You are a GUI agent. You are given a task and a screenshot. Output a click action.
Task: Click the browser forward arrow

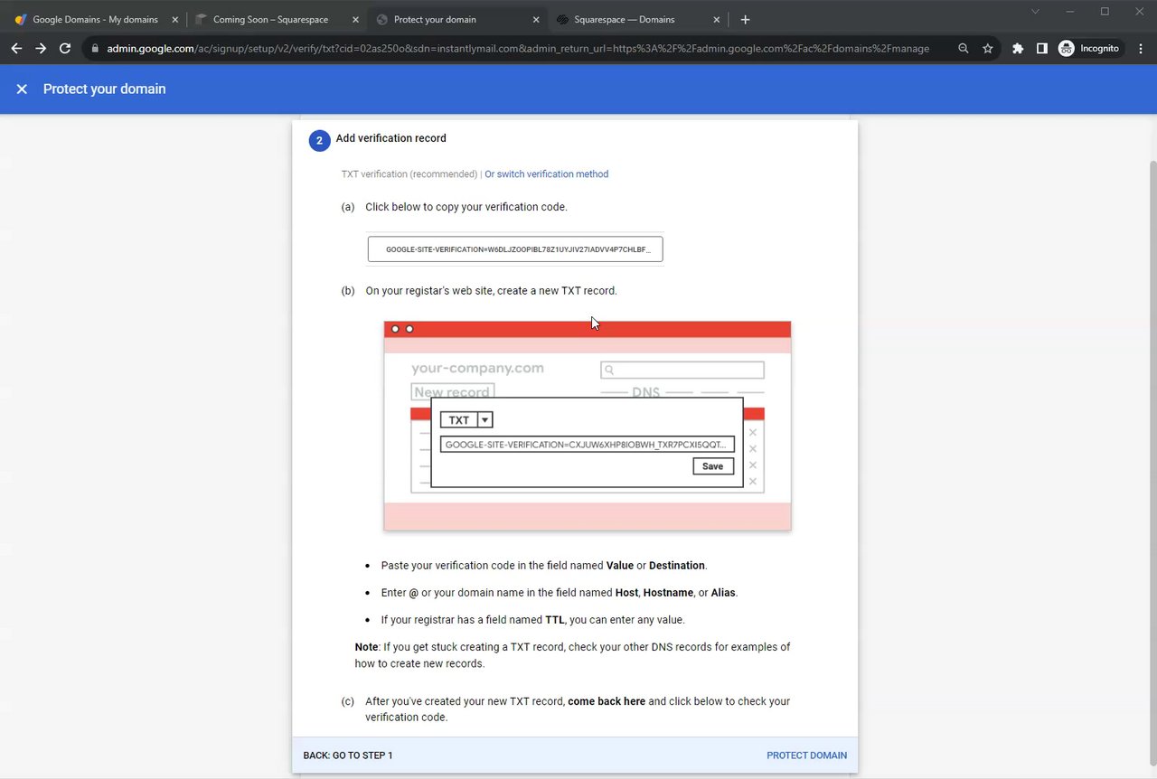[x=41, y=48]
